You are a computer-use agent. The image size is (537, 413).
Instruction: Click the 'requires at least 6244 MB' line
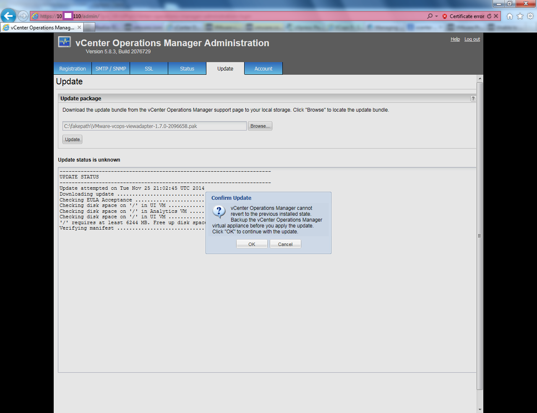tap(133, 223)
